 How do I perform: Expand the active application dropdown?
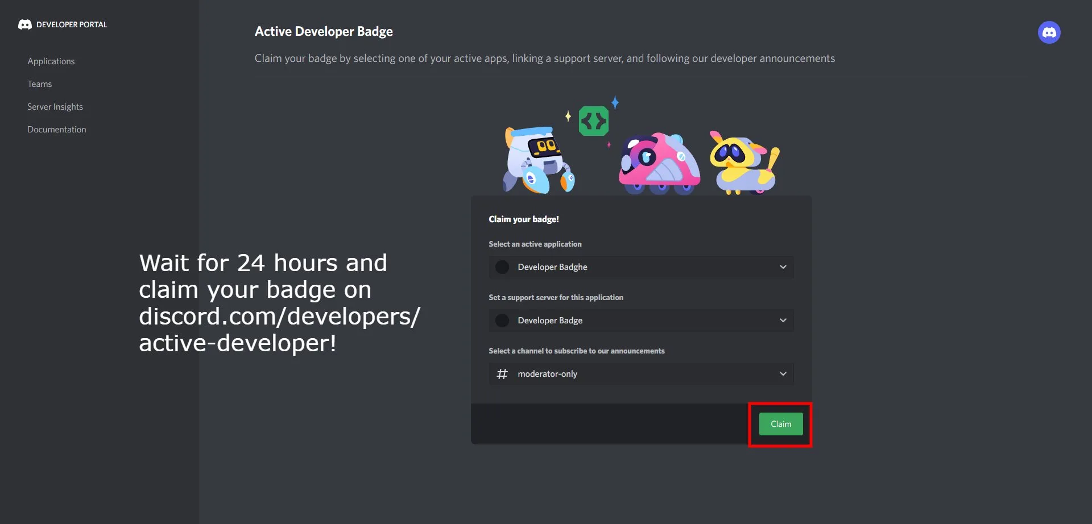[x=641, y=267]
